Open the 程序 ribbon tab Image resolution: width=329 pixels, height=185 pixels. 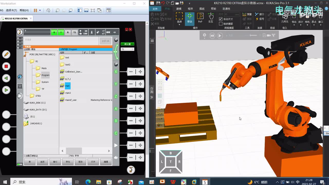[x=190, y=9]
